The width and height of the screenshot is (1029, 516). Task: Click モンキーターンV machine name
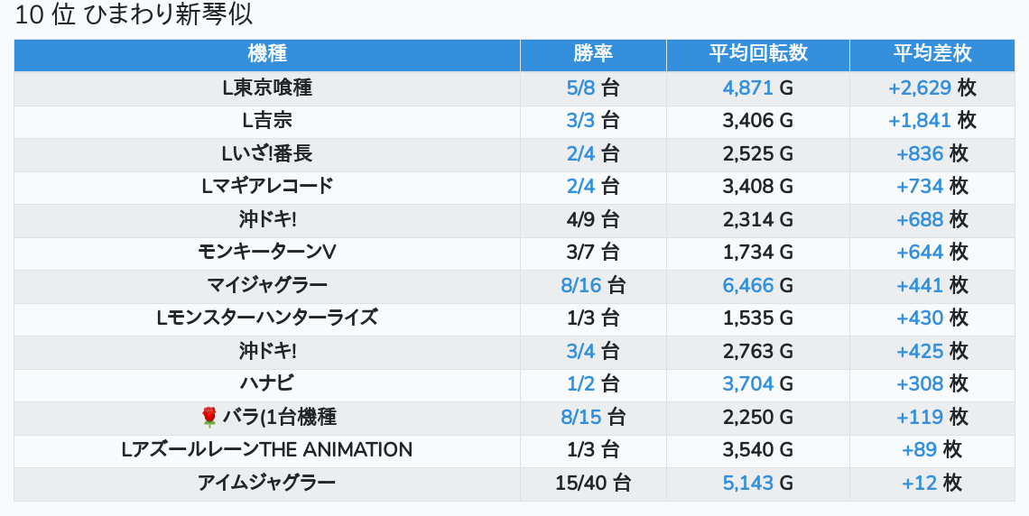click(266, 252)
